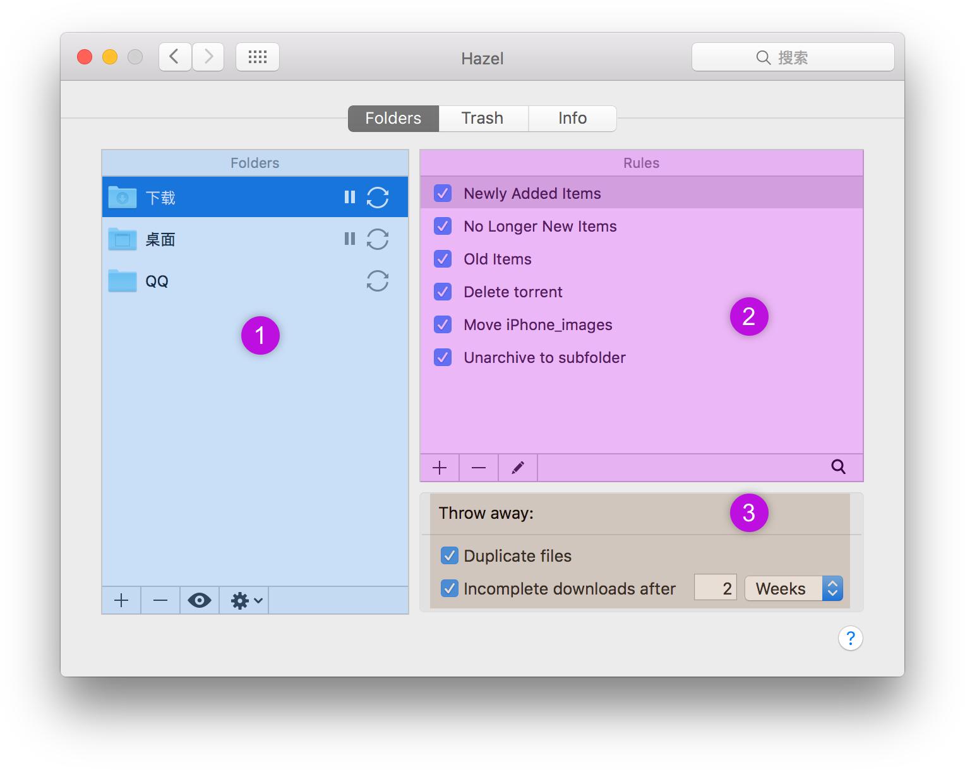The image size is (965, 770).
Task: Toggle Move iPhone_images rule checkbox
Action: [x=443, y=324]
